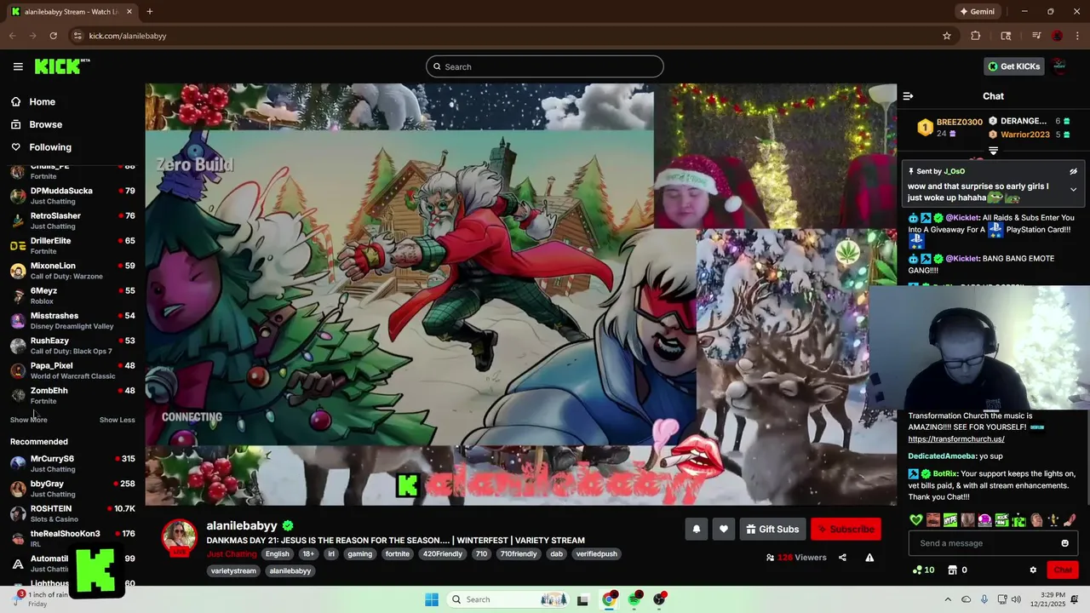Viewport: 1090px width, 613px height.
Task: Expand the gift leaderboard drop handle
Action: point(993,151)
